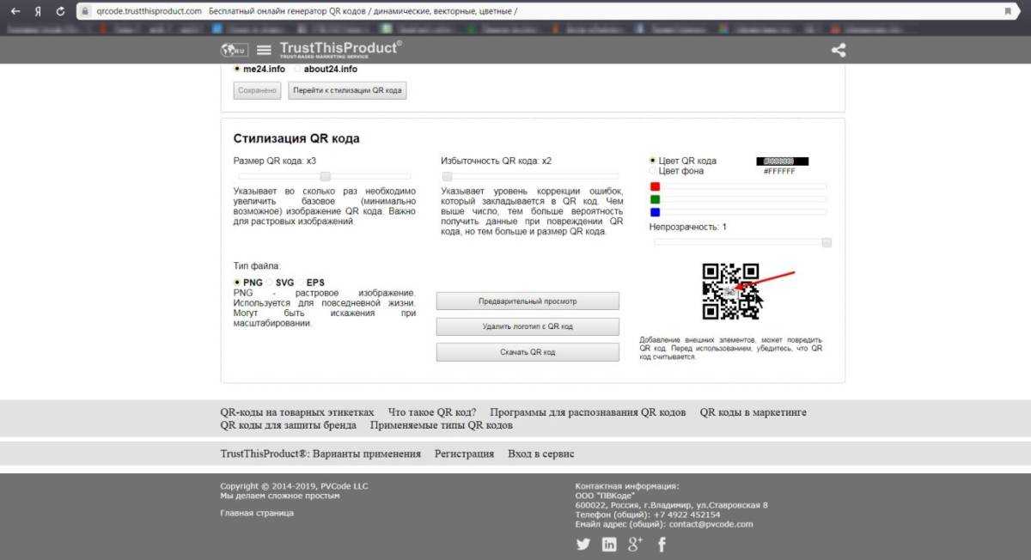Open the Google Plus footer icon

(636, 544)
